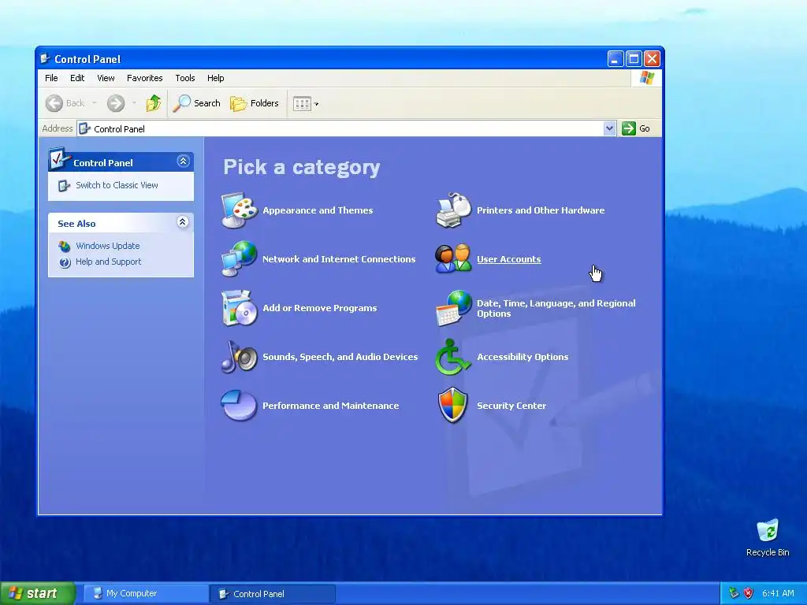The width and height of the screenshot is (807, 605).
Task: Click the red security alert shield tray icon
Action: click(x=749, y=593)
